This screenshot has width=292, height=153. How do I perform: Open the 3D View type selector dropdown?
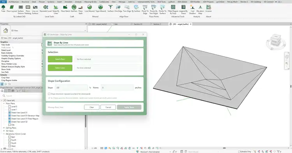85,30
